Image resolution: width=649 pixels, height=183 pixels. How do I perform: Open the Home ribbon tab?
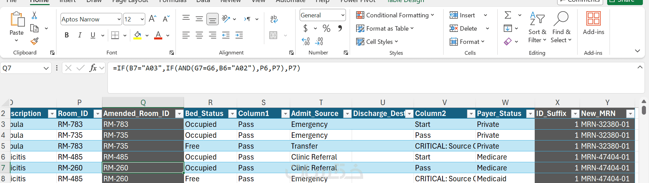click(39, 1)
